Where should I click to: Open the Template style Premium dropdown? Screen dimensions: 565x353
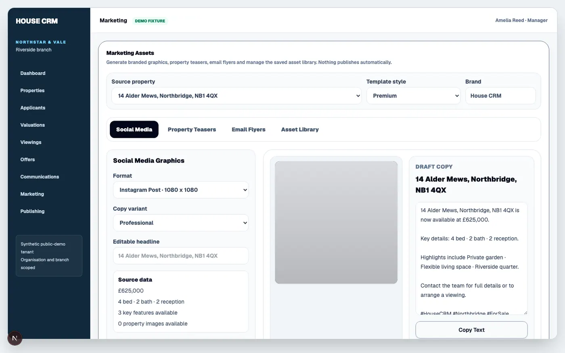click(x=413, y=96)
